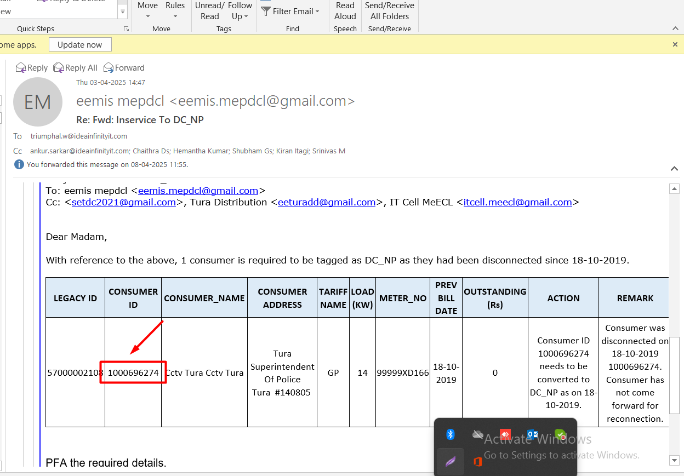The width and height of the screenshot is (684, 476).
Task: Expand the Rules dropdown menu
Action: (x=175, y=10)
